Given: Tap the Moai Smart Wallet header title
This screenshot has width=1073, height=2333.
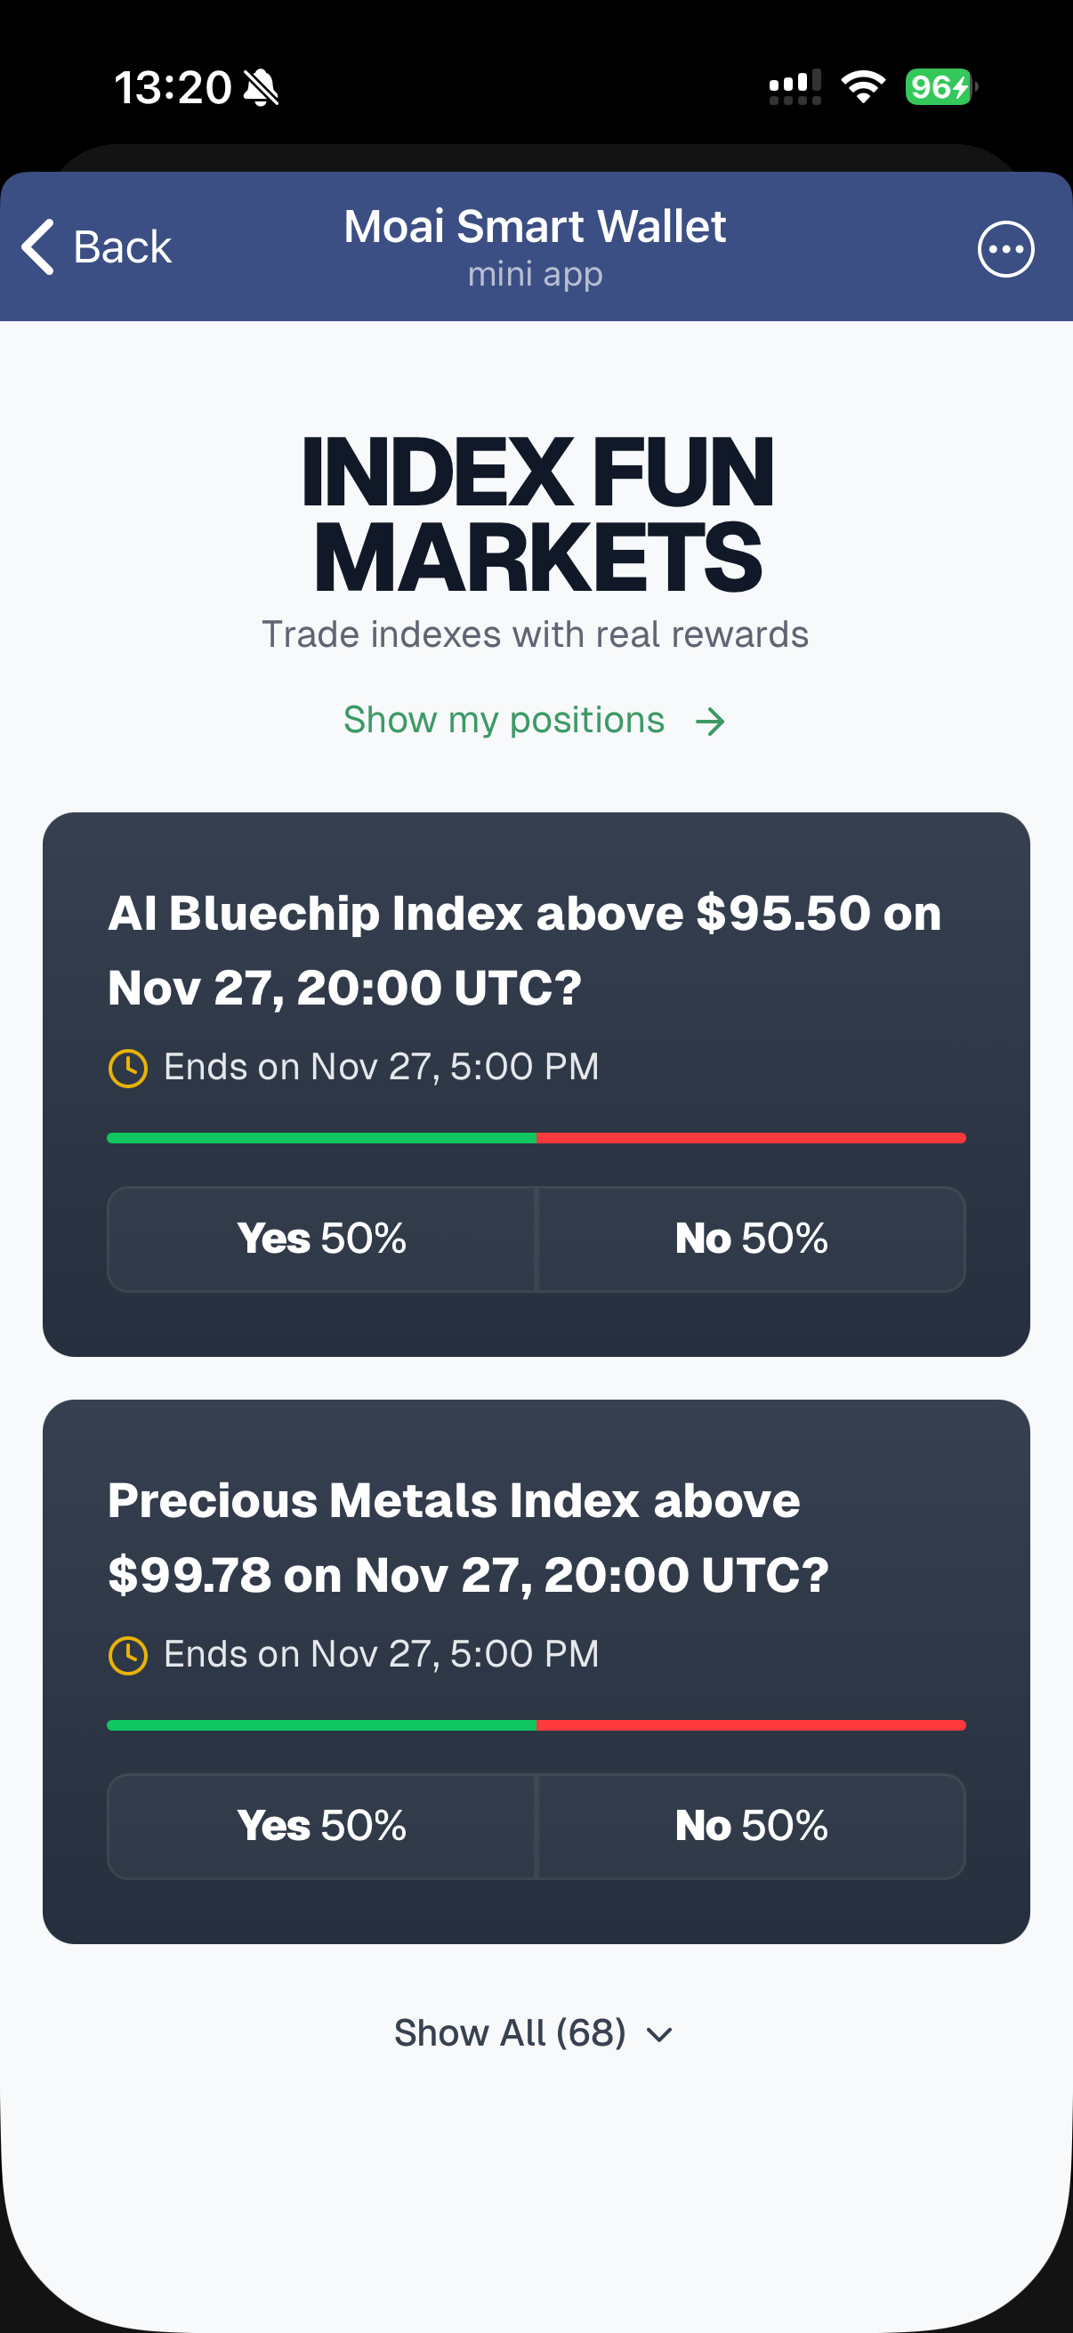Looking at the screenshot, I should pyautogui.click(x=534, y=226).
